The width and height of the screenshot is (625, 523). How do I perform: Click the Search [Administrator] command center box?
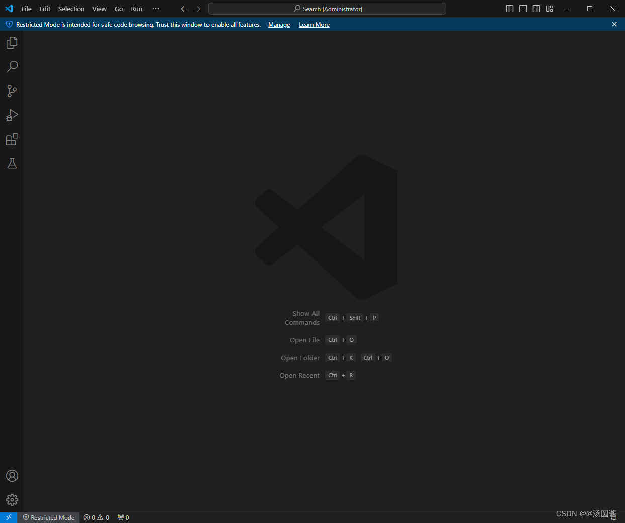[x=327, y=9]
